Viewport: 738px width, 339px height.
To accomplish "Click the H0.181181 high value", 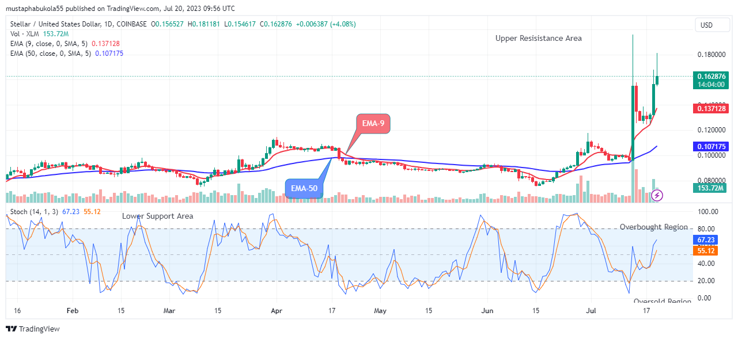I will pyautogui.click(x=205, y=24).
